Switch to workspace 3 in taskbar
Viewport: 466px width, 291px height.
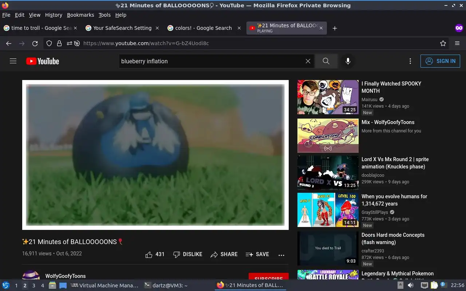[33, 286]
